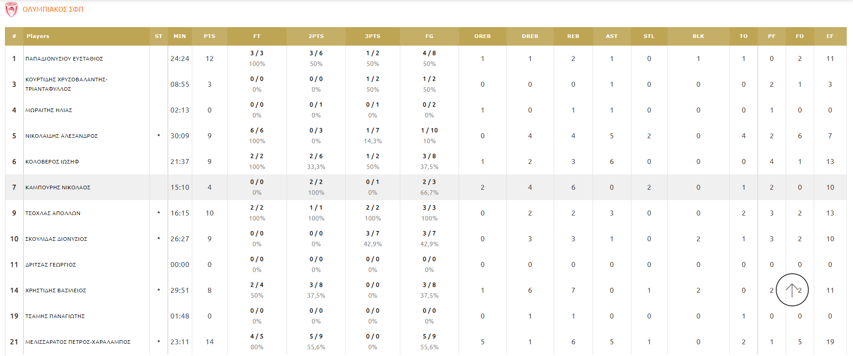The image size is (853, 356).
Task: Click the Olympiacos team logo
Action: click(11, 9)
